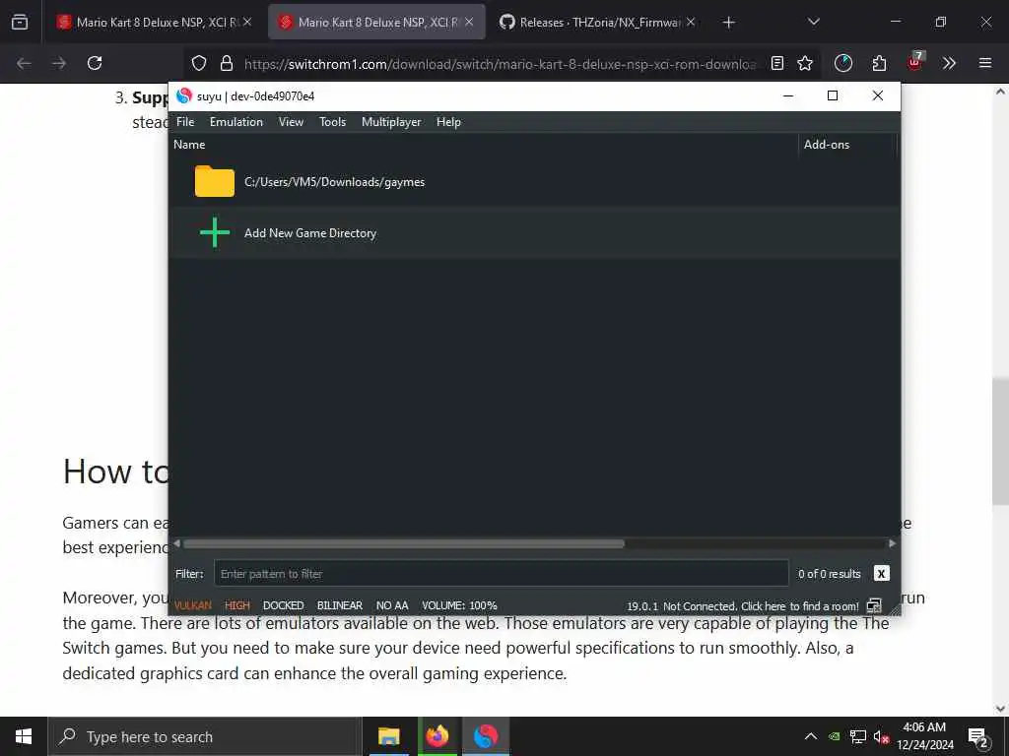This screenshot has width=1009, height=756.
Task: Click the suyu logo in title bar
Action: tap(184, 95)
